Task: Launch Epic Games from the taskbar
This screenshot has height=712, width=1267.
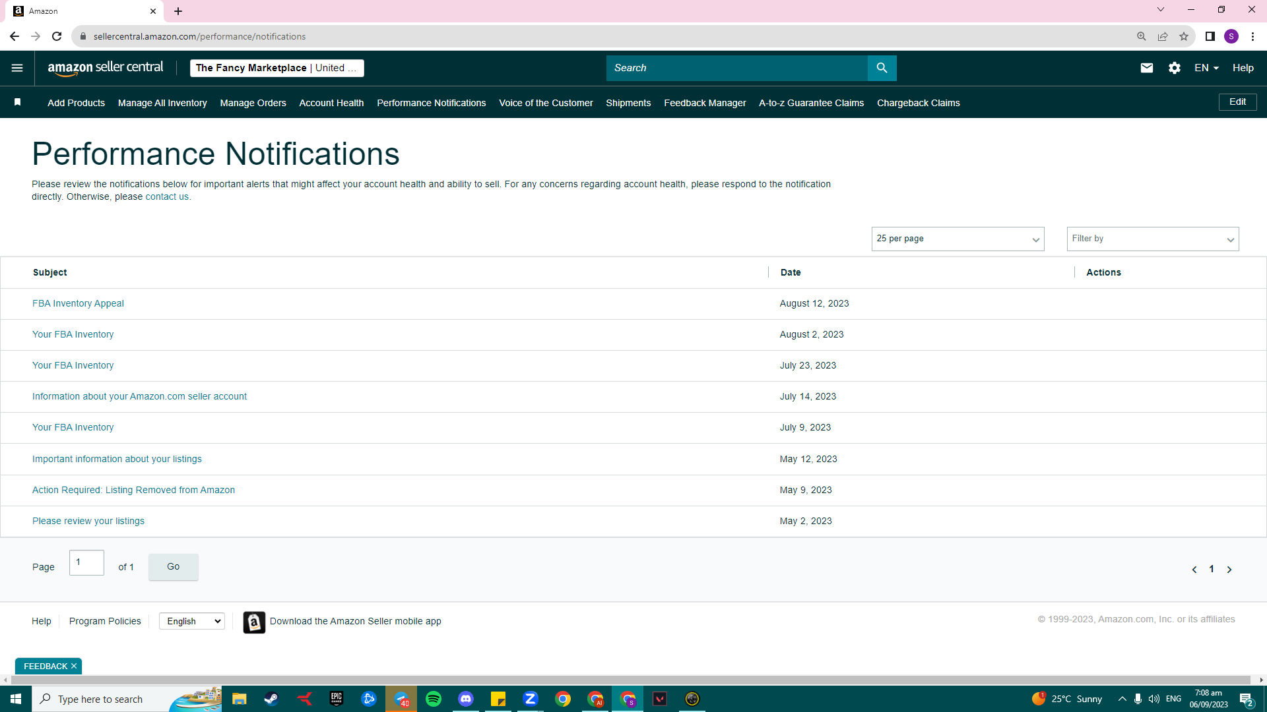Action: tap(337, 699)
